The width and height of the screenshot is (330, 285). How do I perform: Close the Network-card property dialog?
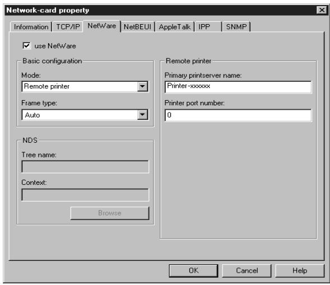click(322, 10)
